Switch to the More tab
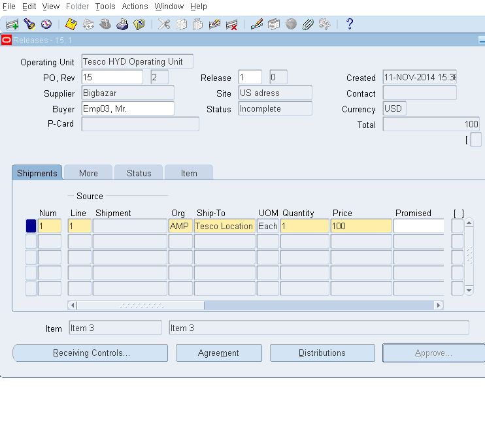 click(x=88, y=173)
